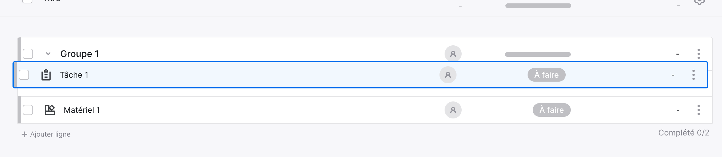The image size is (722, 157).
Task: Select the Matériel 1 row title
Action: point(82,110)
